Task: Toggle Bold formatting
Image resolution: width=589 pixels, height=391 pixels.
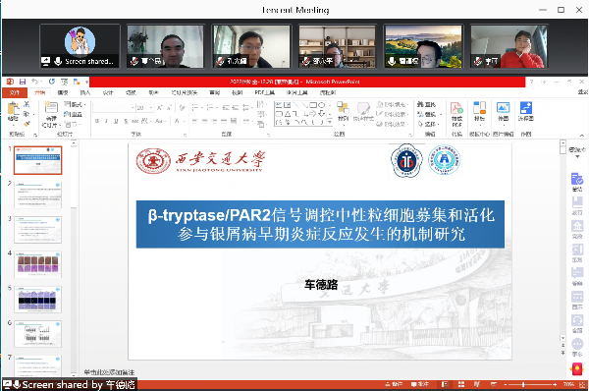Action: click(97, 121)
